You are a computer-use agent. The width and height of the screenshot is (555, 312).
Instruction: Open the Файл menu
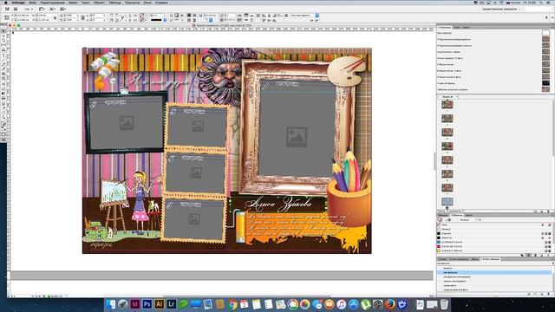(33, 3)
